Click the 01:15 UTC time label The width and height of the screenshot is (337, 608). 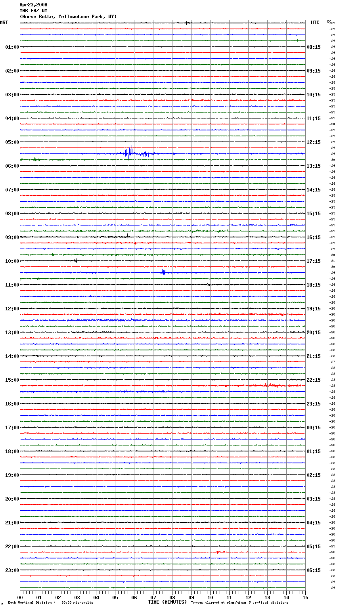pyautogui.click(x=314, y=451)
